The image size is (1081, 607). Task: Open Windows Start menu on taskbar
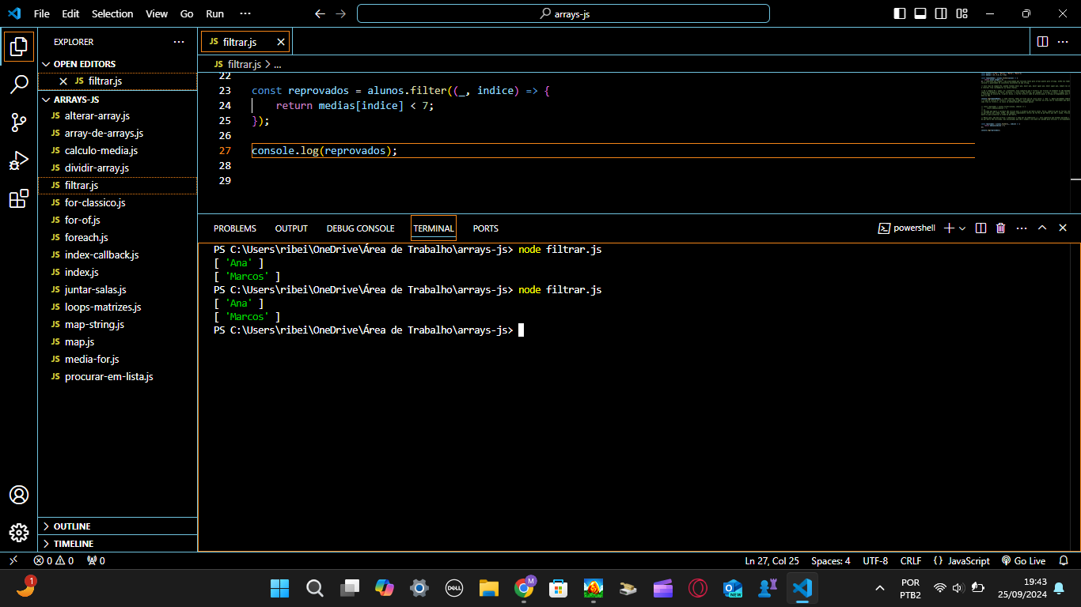(279, 588)
